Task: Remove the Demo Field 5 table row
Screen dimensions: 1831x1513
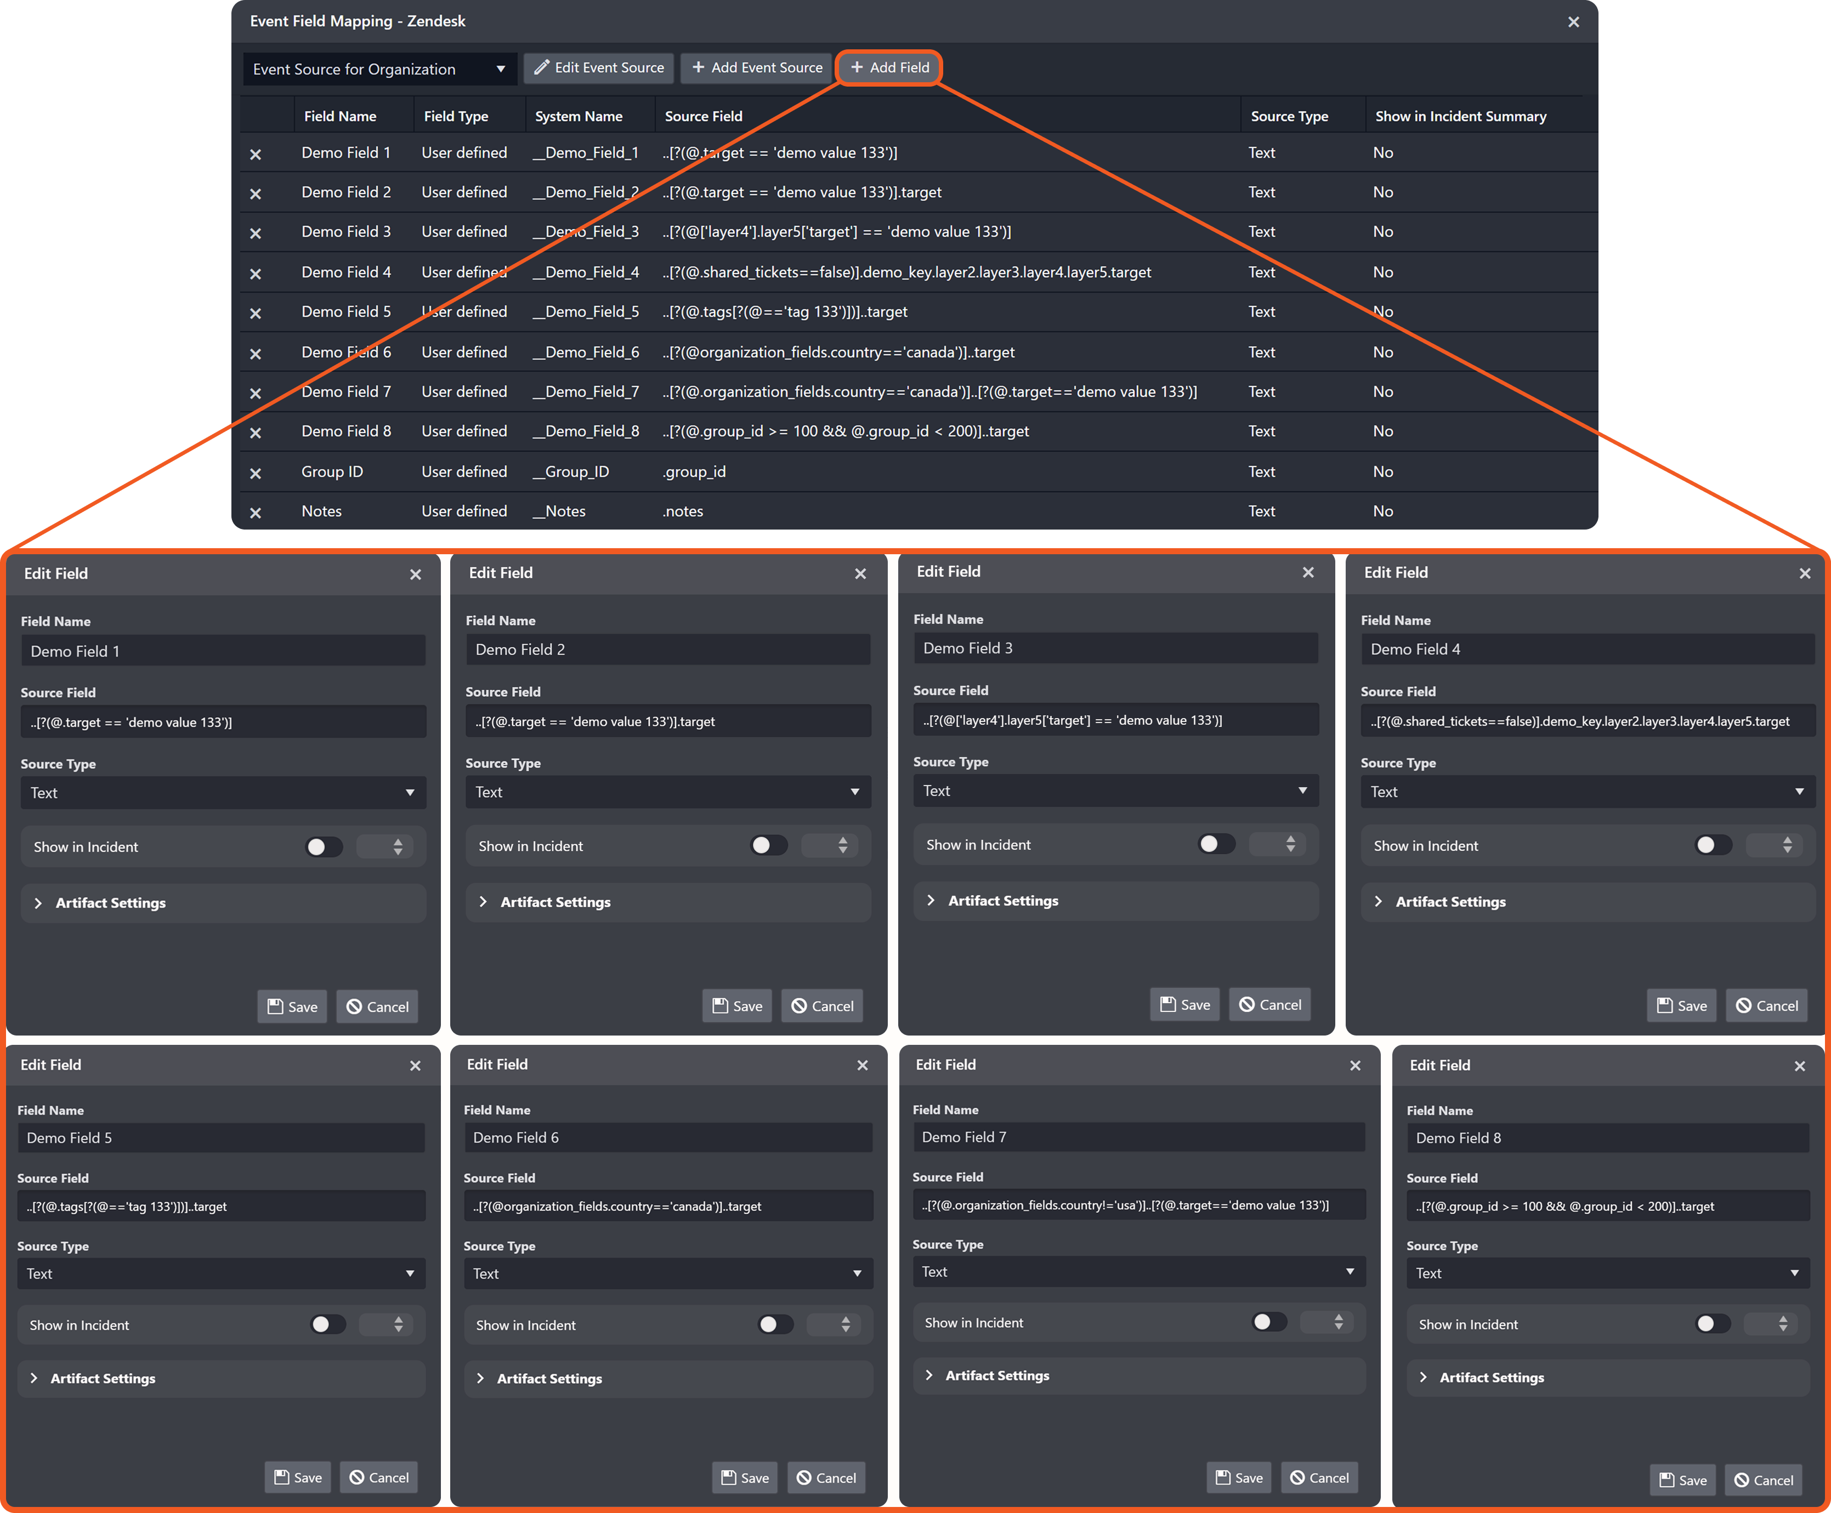Action: (x=256, y=313)
